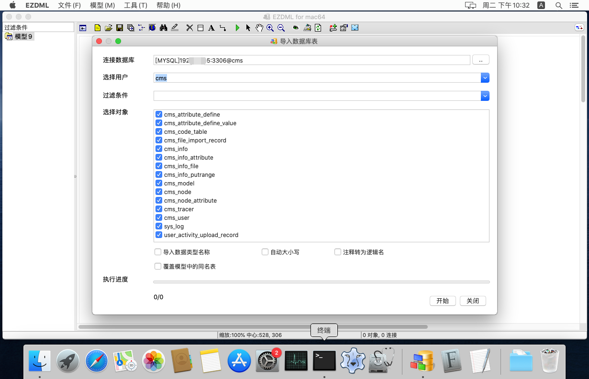The image size is (589, 379).
Task: Click the pencil highlight color icon
Action: [x=175, y=28]
